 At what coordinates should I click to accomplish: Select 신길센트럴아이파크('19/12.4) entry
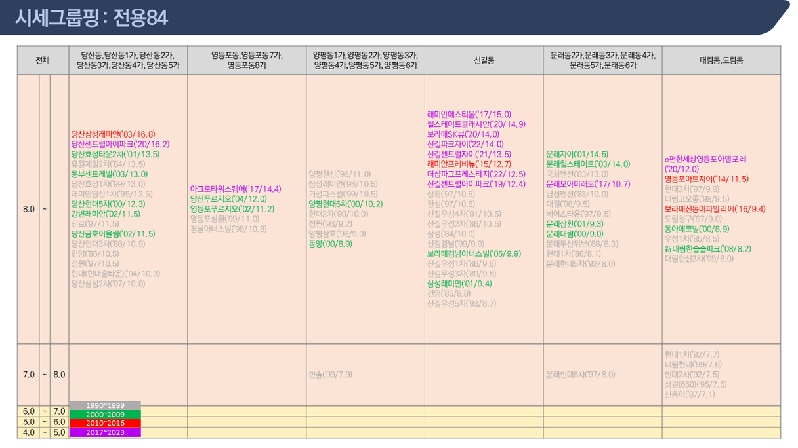coord(476,184)
